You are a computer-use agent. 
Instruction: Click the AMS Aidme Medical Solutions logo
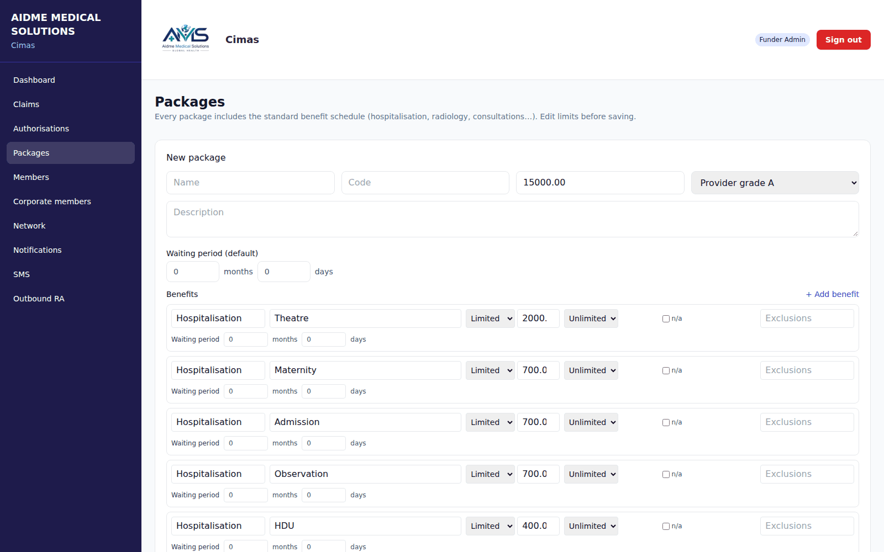tap(186, 38)
